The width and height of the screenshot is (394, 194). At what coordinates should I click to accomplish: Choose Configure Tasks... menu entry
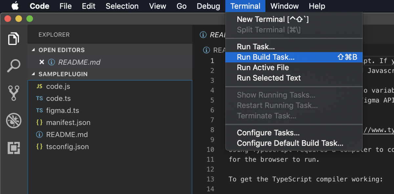tap(294, 133)
